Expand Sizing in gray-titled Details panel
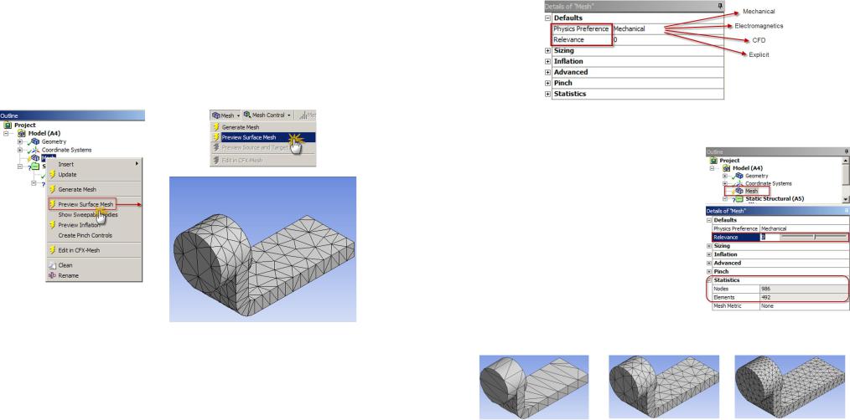 [547, 50]
